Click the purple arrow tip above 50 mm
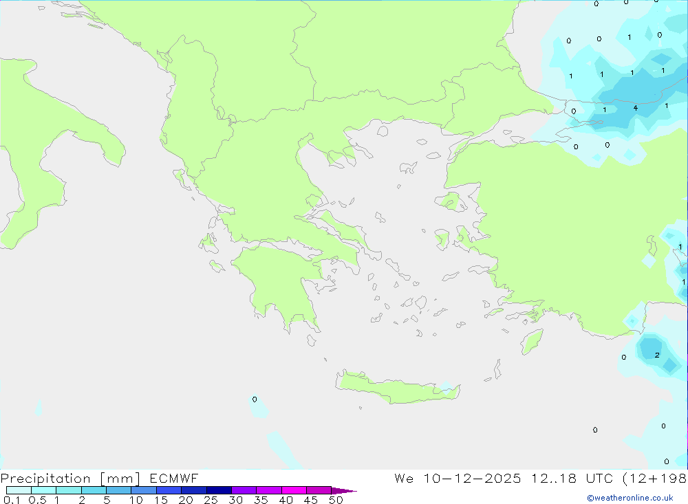Image resolution: width=688 pixels, height=504 pixels. click(344, 490)
